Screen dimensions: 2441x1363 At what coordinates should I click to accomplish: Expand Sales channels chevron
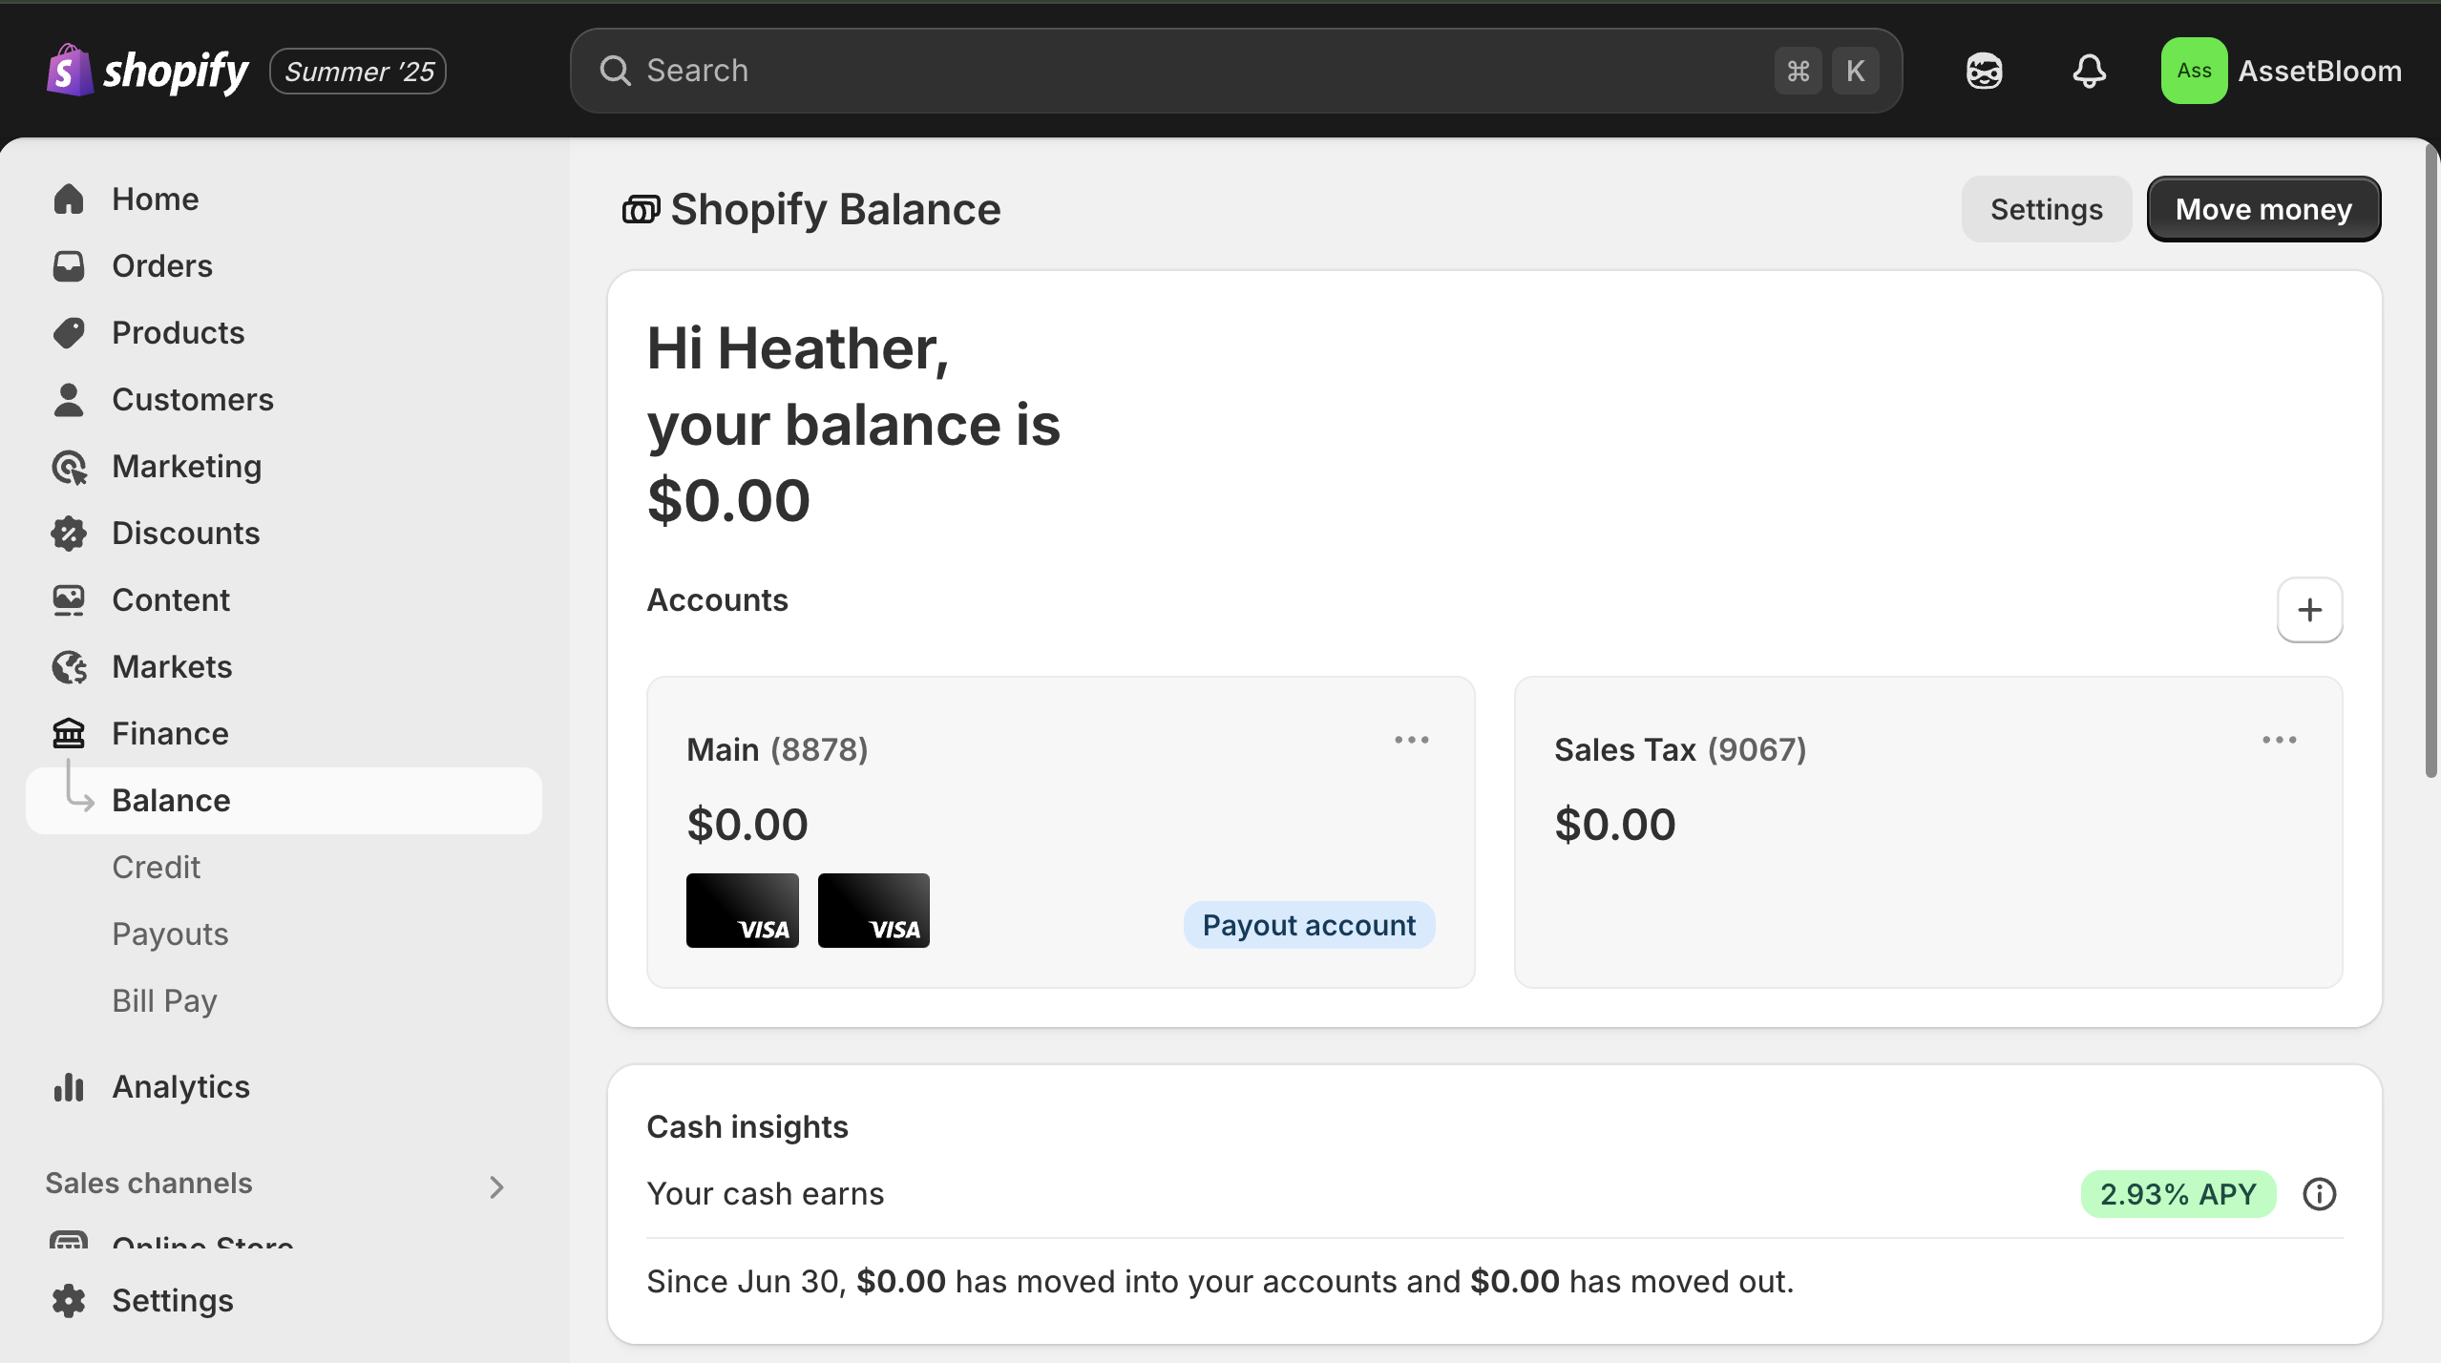496,1186
